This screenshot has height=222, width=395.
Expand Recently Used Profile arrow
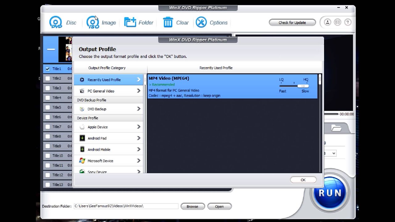(x=139, y=80)
